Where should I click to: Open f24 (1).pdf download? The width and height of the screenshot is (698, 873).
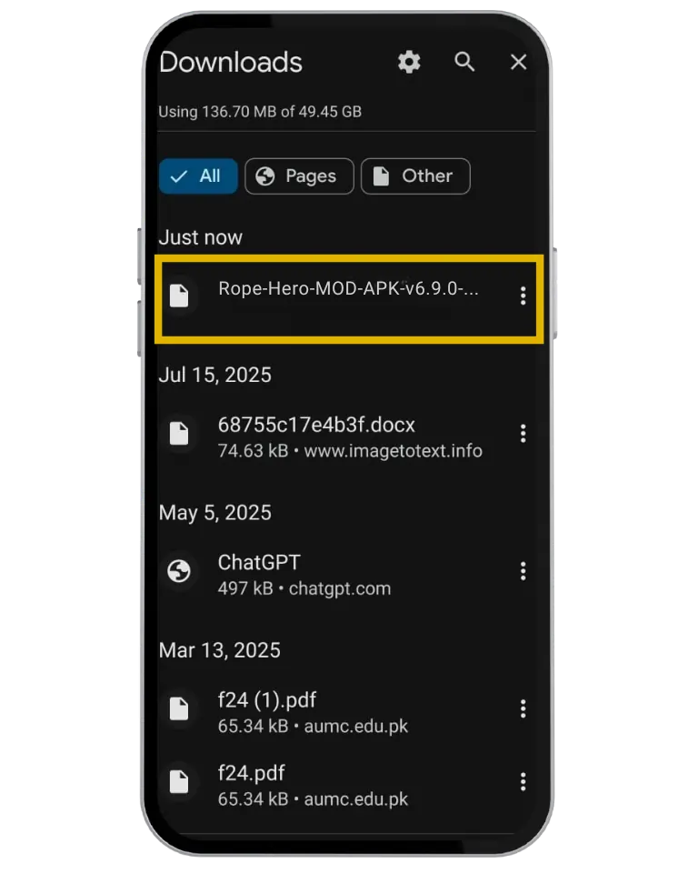point(349,712)
